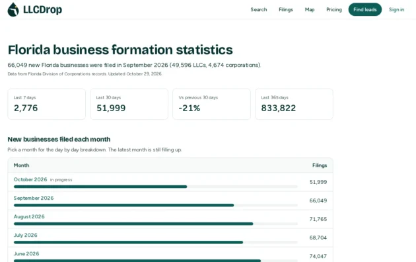Click the LLCDrop brand name

tap(42, 9)
